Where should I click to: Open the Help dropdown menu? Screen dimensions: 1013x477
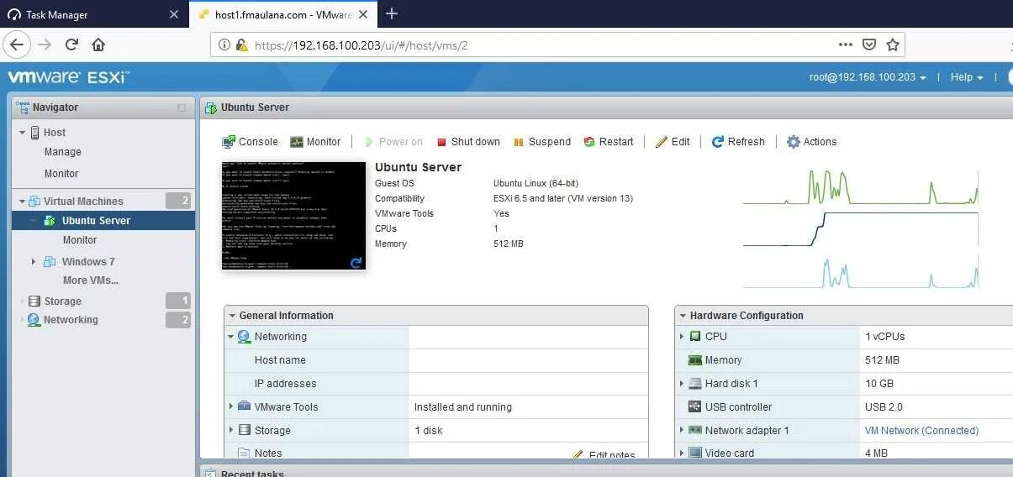[967, 77]
